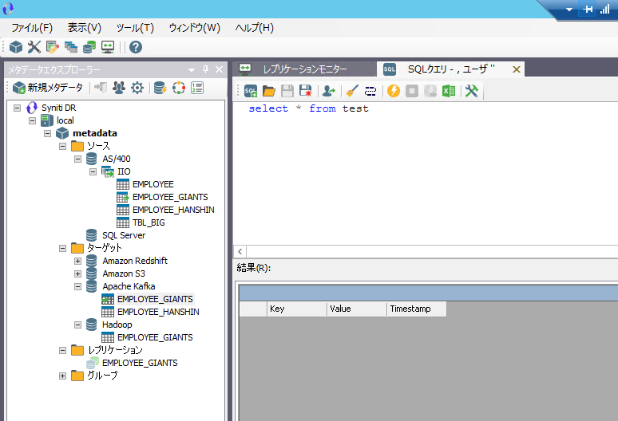Collapse the AS/400 connection node
Image resolution: width=618 pixels, height=421 pixels.
(x=77, y=159)
